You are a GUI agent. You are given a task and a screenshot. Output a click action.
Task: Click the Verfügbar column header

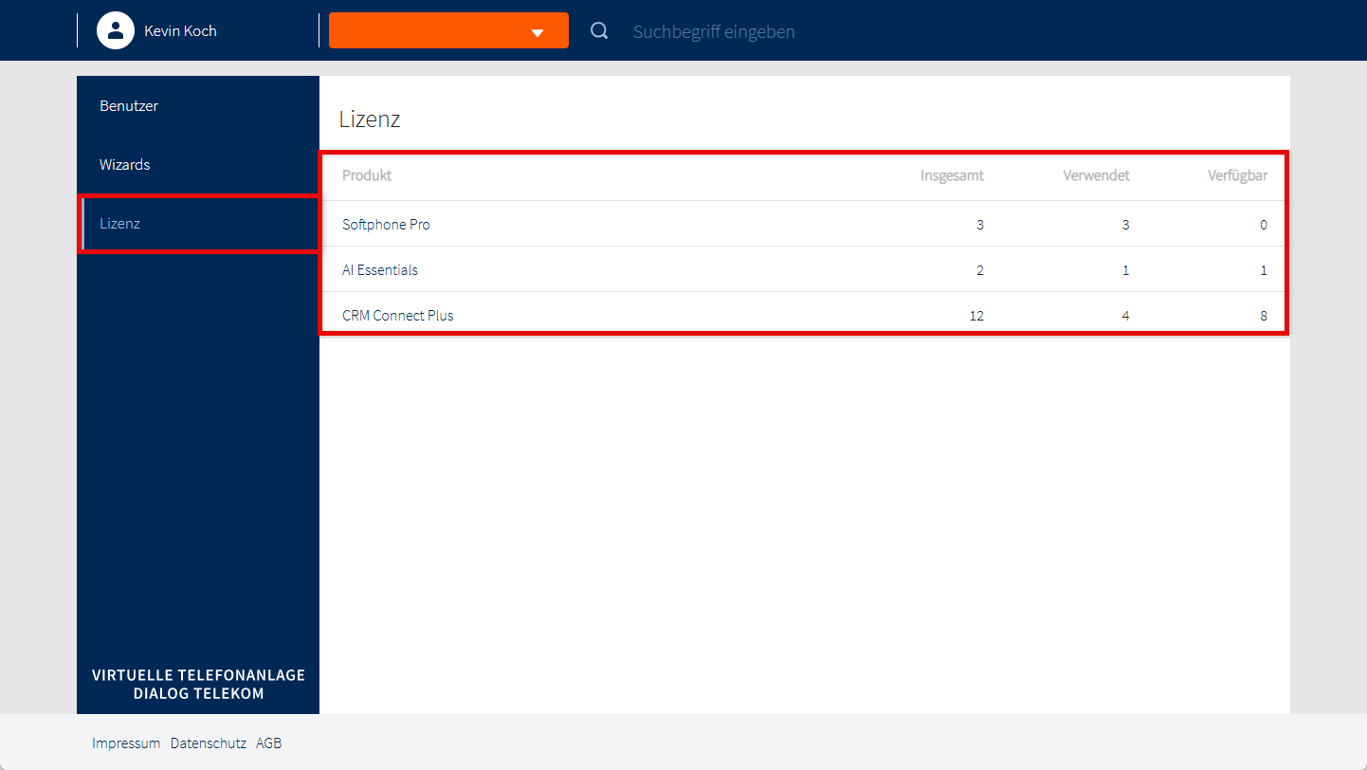tap(1237, 175)
